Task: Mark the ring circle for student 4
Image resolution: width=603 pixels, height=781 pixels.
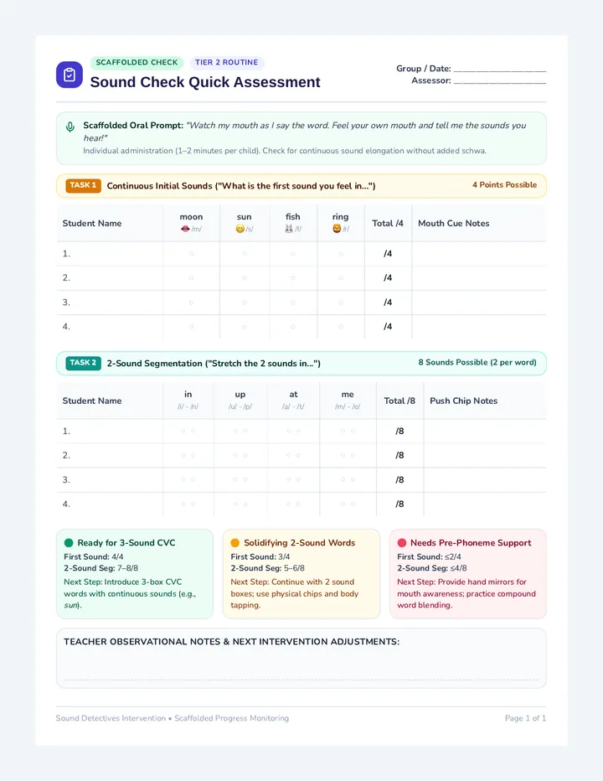Action: click(341, 327)
